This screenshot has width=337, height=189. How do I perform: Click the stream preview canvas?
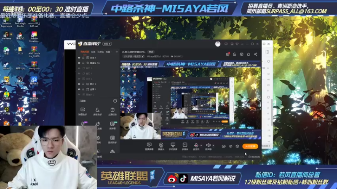[x=191, y=100]
